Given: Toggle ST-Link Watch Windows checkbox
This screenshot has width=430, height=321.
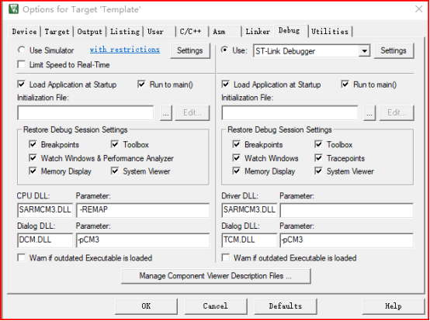Looking at the screenshot, I should pos(236,157).
